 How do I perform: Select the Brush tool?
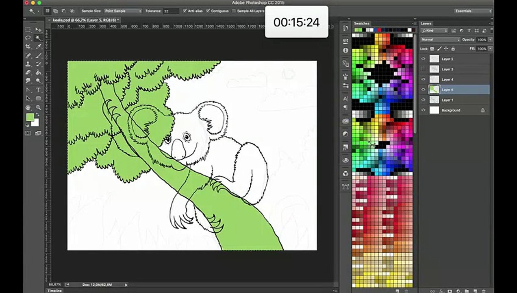pos(39,55)
